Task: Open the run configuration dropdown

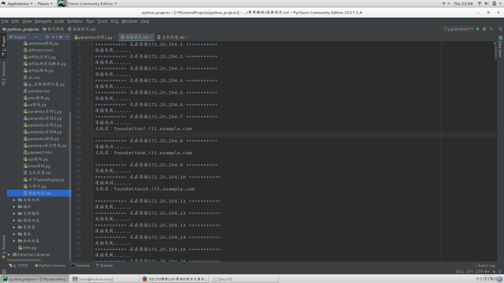Action: (x=458, y=29)
